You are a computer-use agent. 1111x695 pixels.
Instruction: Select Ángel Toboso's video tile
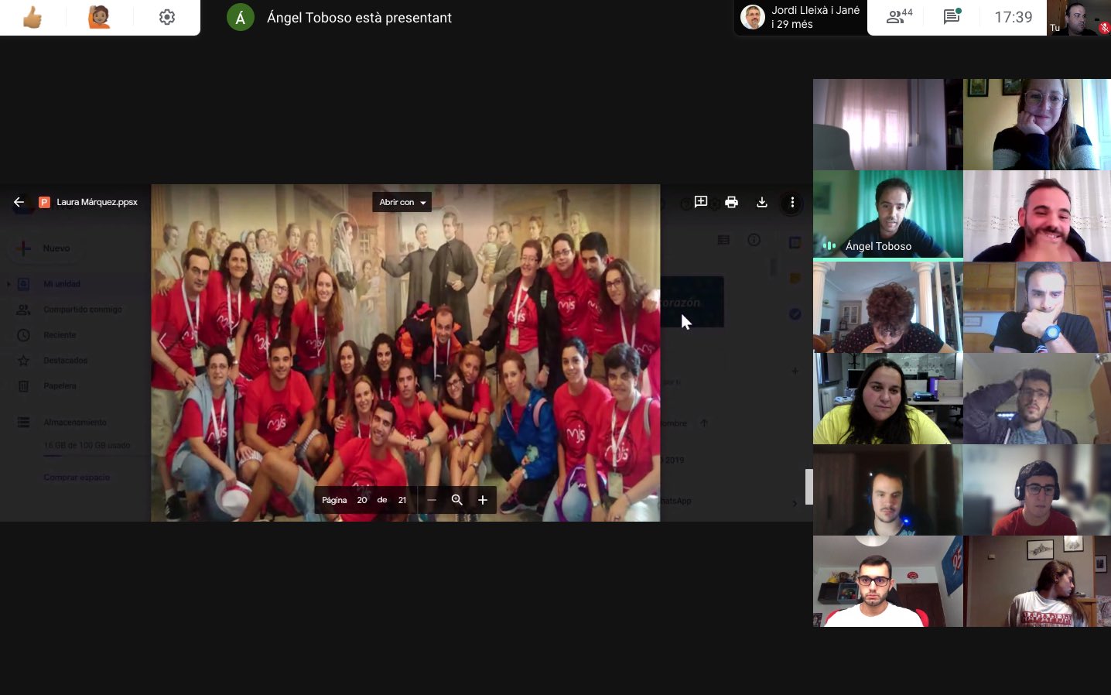pos(887,214)
